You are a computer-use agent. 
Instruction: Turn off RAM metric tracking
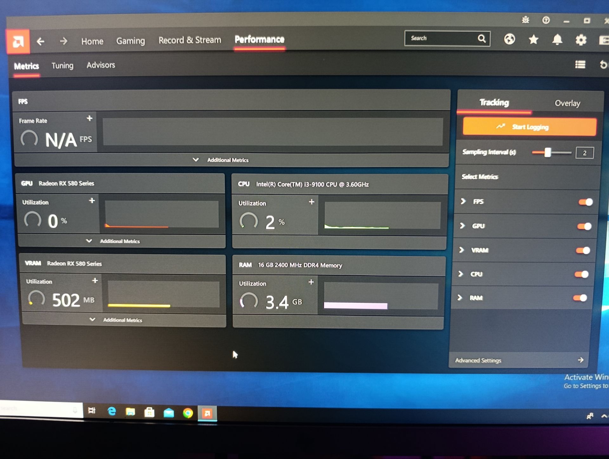click(580, 298)
